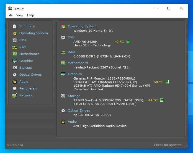This screenshot has height=153, width=193.
Task: Click the Graphics monitor icon in sidebar
Action: point(15,61)
